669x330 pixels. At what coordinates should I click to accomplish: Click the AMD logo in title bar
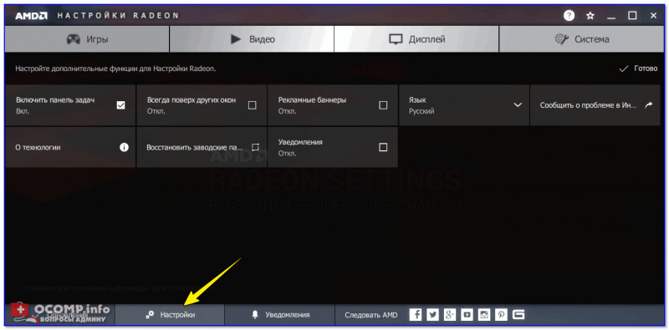tap(31, 16)
